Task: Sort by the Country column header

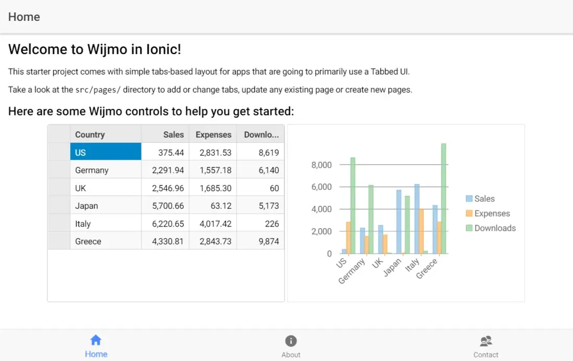Action: click(105, 134)
